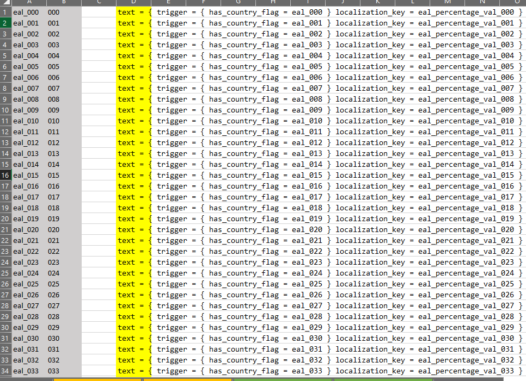Select the row 2 header
The height and width of the screenshot is (381, 526).
[5, 23]
